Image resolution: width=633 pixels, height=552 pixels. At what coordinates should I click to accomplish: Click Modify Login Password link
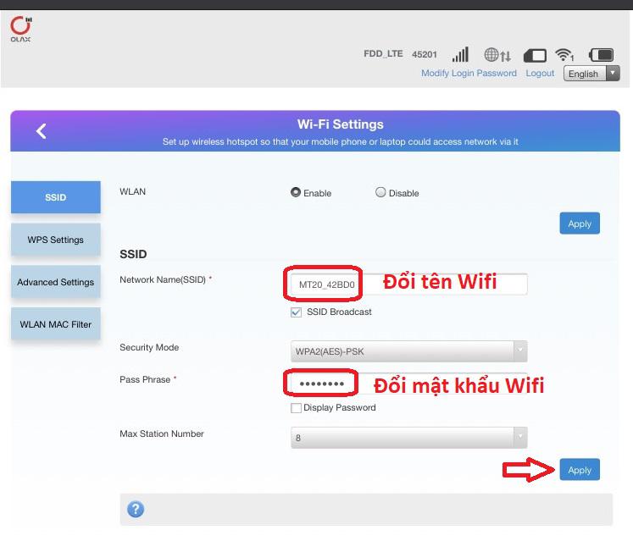(x=469, y=73)
